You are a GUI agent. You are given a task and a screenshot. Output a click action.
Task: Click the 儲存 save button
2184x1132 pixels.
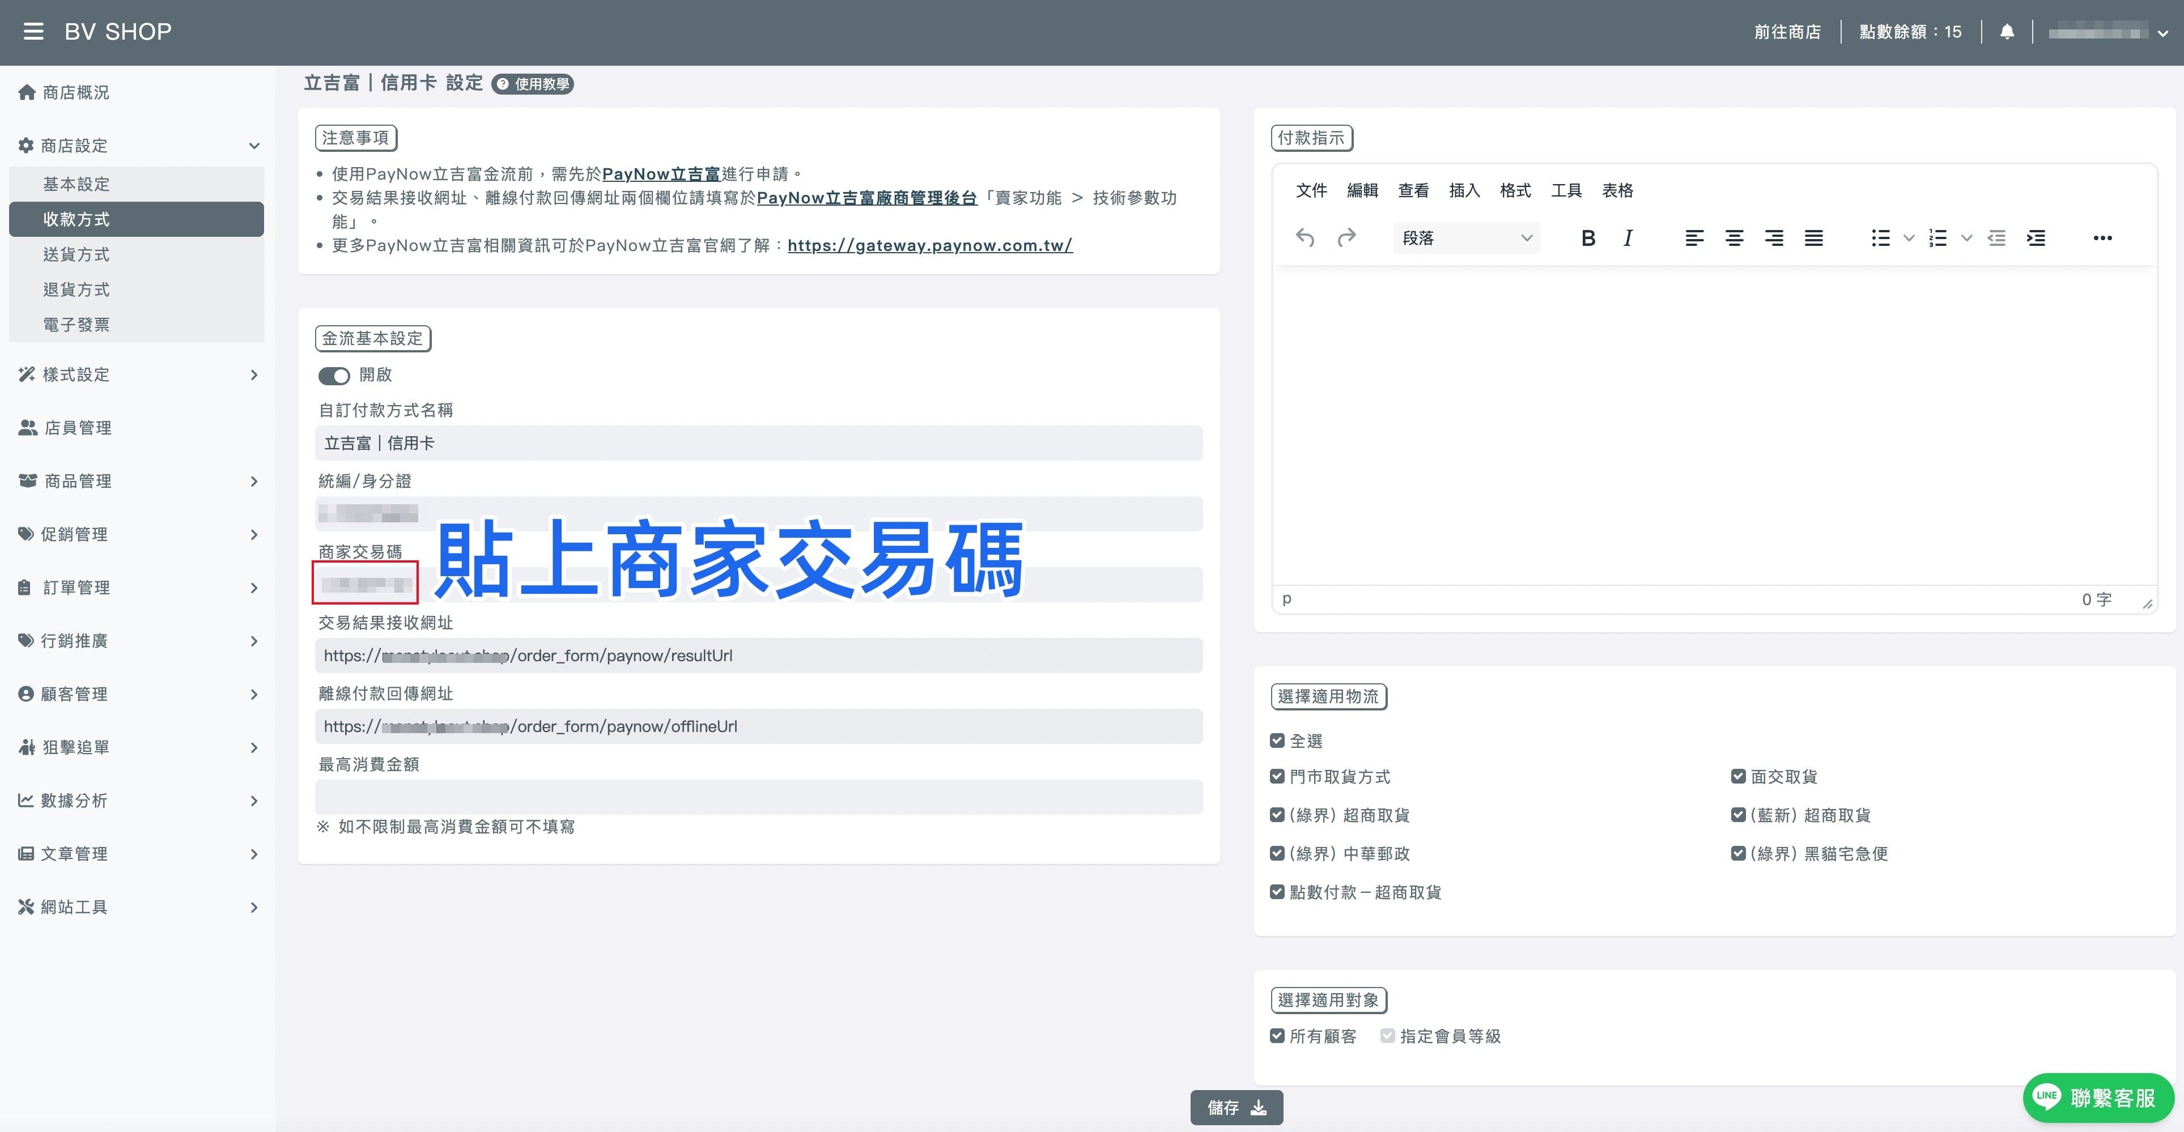tap(1237, 1108)
